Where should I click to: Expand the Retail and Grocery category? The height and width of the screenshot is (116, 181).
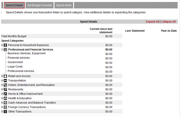[2, 76]
